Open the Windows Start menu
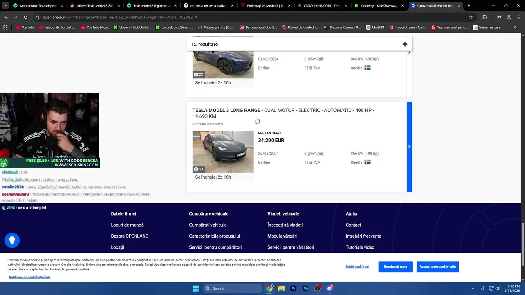525x295 pixels. 196,288
